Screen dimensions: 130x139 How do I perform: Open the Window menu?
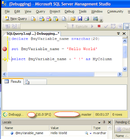pos(97,11)
